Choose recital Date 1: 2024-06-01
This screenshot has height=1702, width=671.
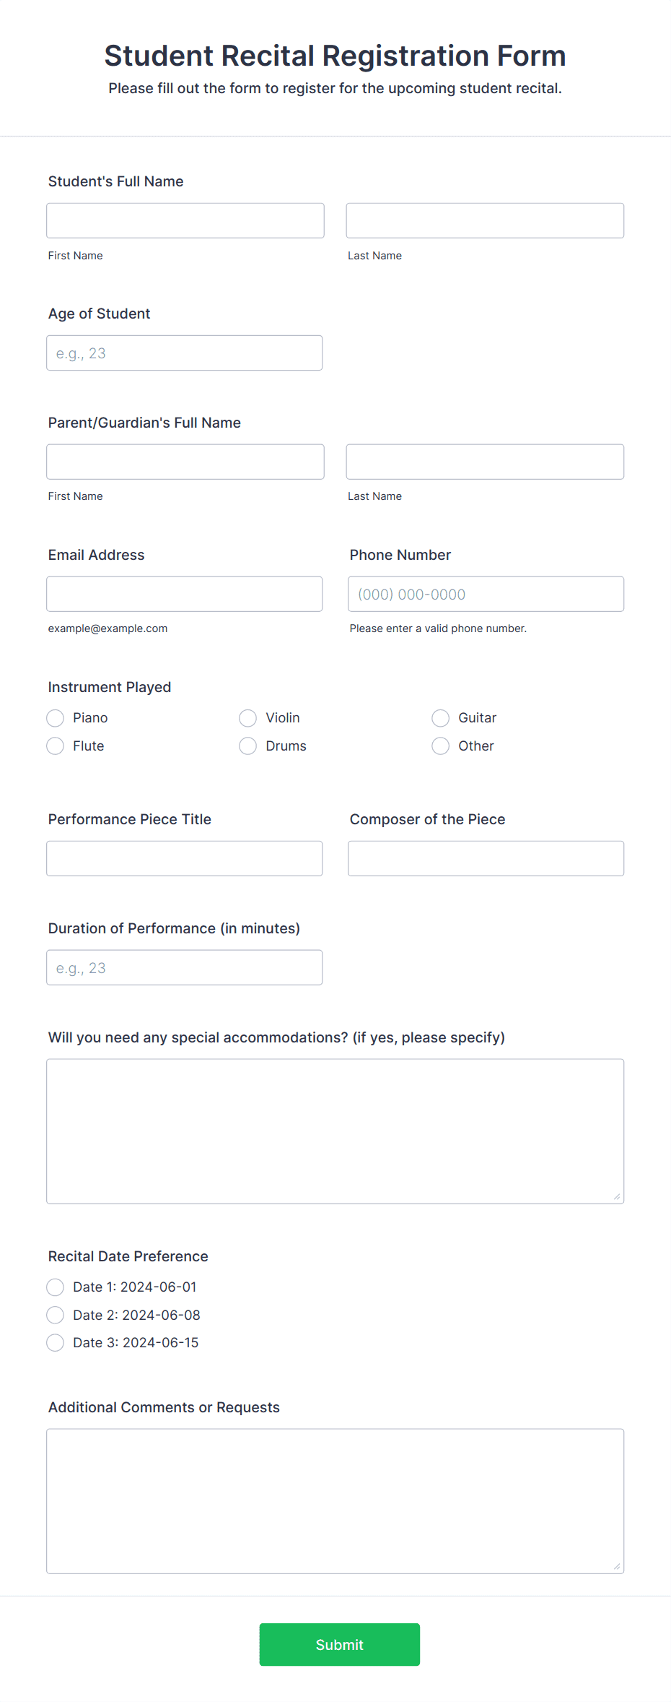click(x=55, y=1287)
